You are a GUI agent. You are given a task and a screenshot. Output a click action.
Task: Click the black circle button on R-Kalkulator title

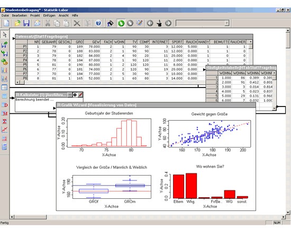coord(75,95)
